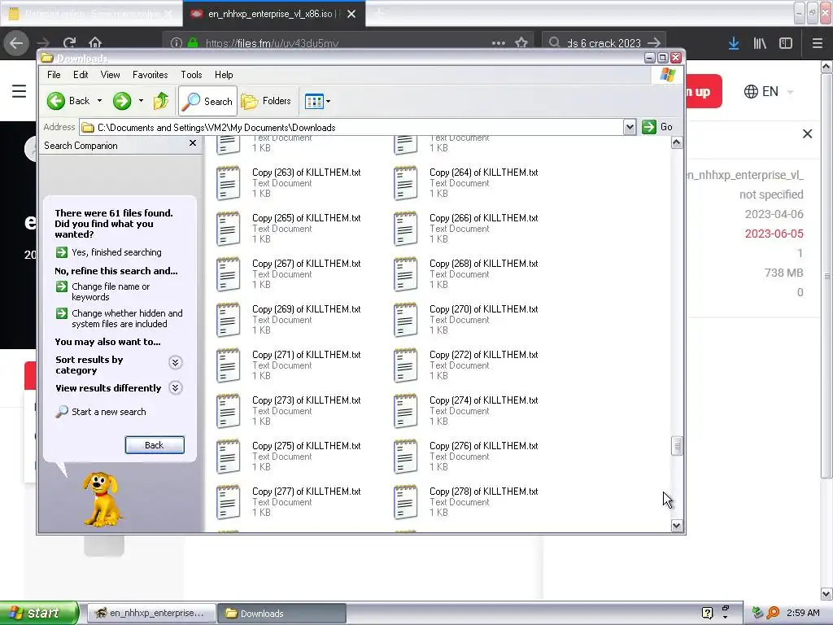Open the View menu
This screenshot has width=833, height=625.
[110, 75]
